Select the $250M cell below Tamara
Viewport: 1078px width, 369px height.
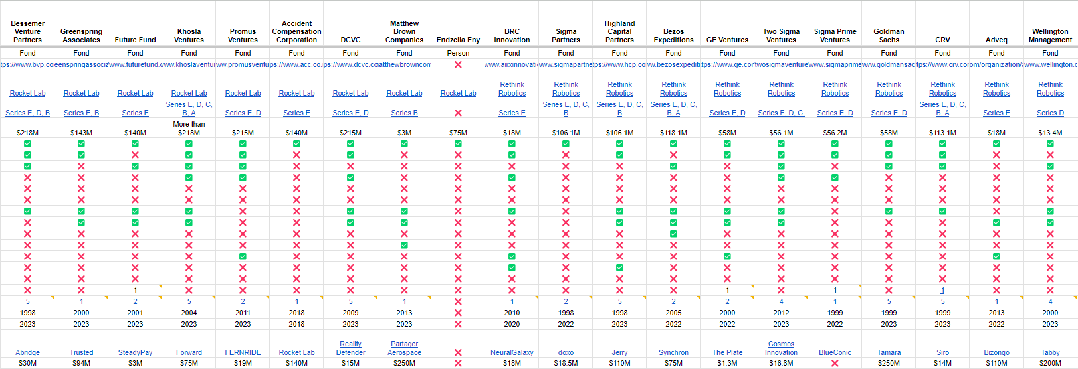pyautogui.click(x=889, y=363)
